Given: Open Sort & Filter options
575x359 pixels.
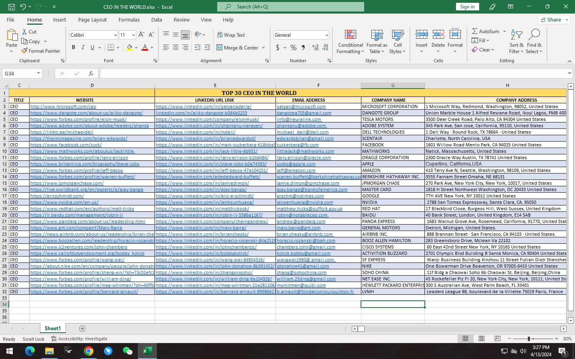Looking at the screenshot, I should coord(516,41).
